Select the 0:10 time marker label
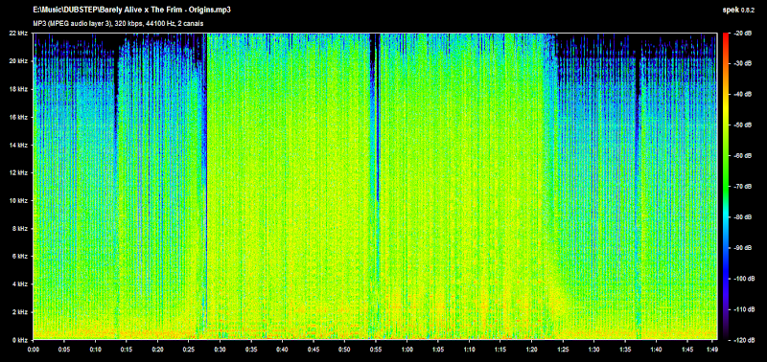767x362 pixels. (95, 350)
